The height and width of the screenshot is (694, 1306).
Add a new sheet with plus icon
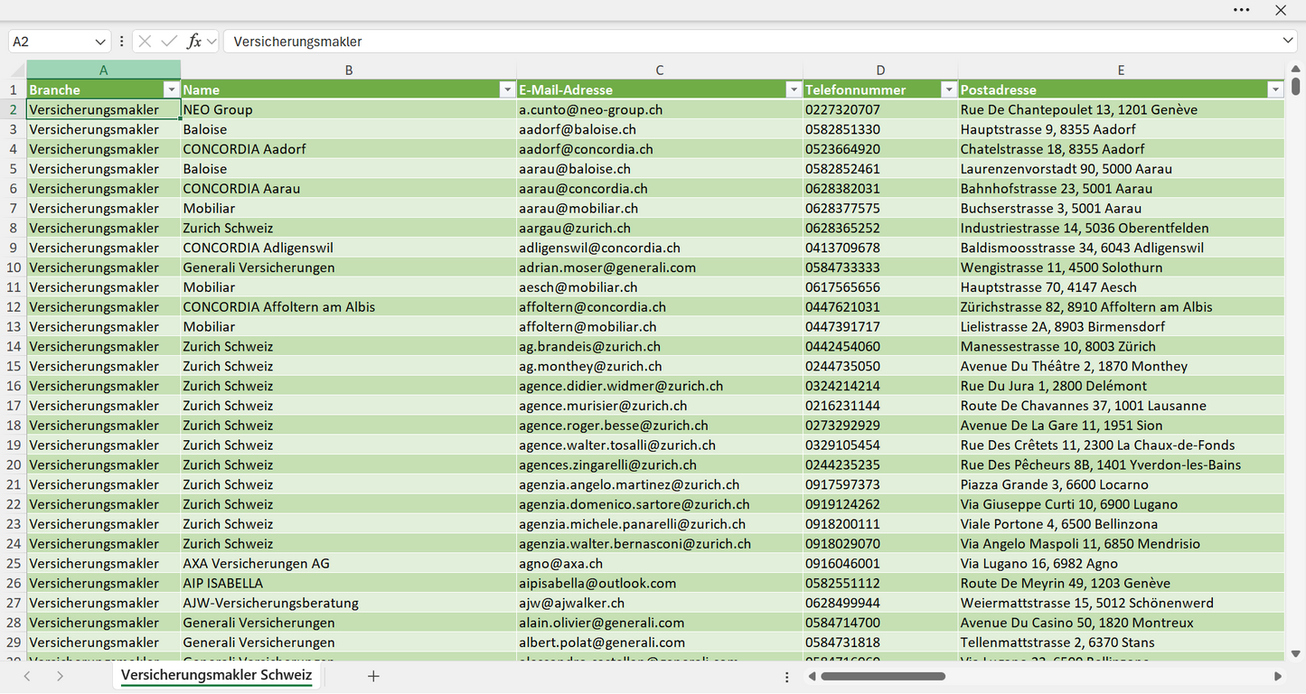pos(373,676)
